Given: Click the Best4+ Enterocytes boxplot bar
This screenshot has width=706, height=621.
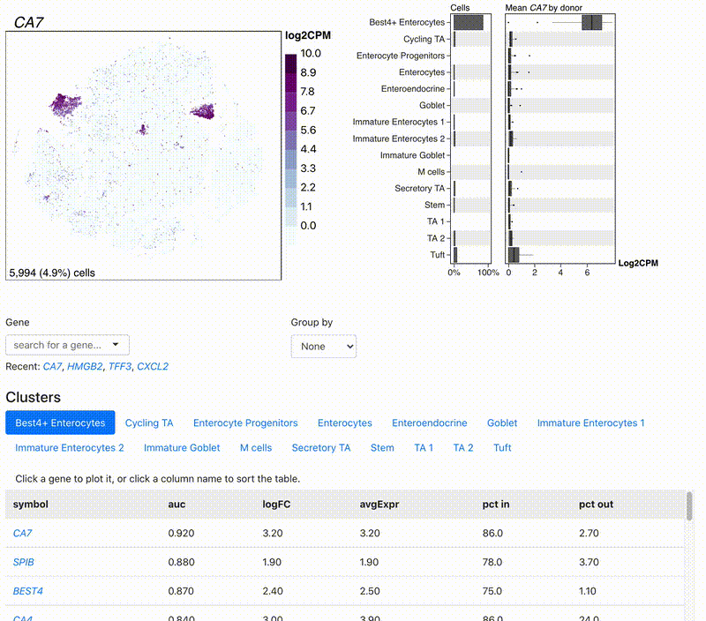Looking at the screenshot, I should [x=592, y=23].
